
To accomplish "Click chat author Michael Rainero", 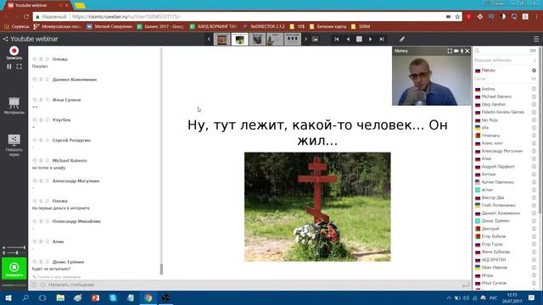I will point(70,160).
